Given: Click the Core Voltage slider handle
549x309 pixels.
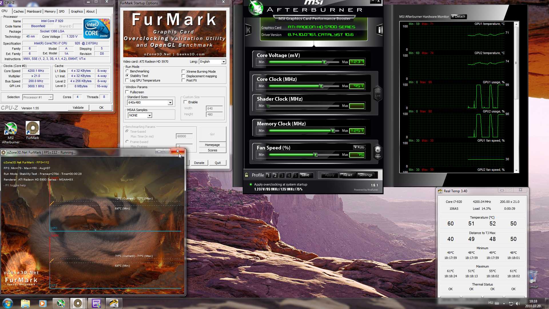Looking at the screenshot, I should 324,62.
